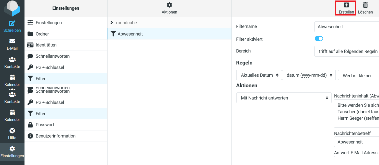Open the Ordner settings section
379x165 pixels.
(66, 34)
